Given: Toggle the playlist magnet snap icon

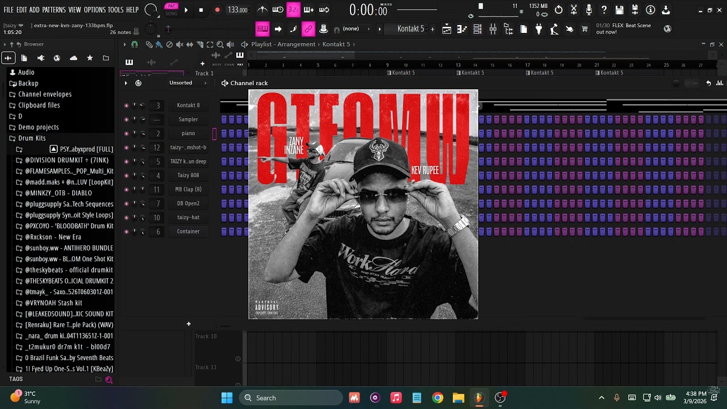Looking at the screenshot, I should (x=135, y=44).
